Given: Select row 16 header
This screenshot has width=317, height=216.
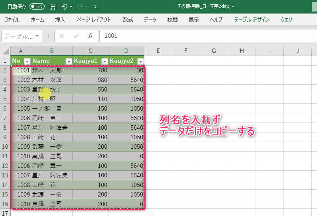Looking at the screenshot, I should click(x=5, y=204).
